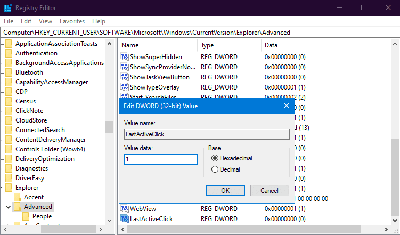Image resolution: width=400 pixels, height=235 pixels.
Task: Click the tree pane horizontal scroll left arrow
Action: point(5,229)
